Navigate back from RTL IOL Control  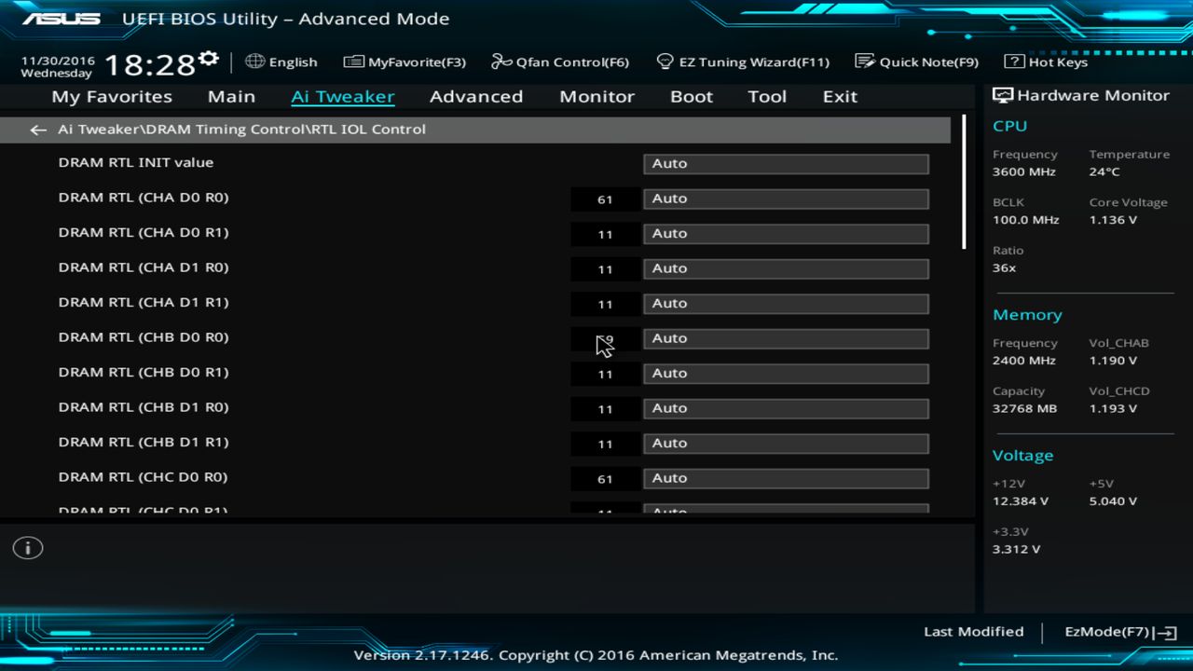coord(37,130)
